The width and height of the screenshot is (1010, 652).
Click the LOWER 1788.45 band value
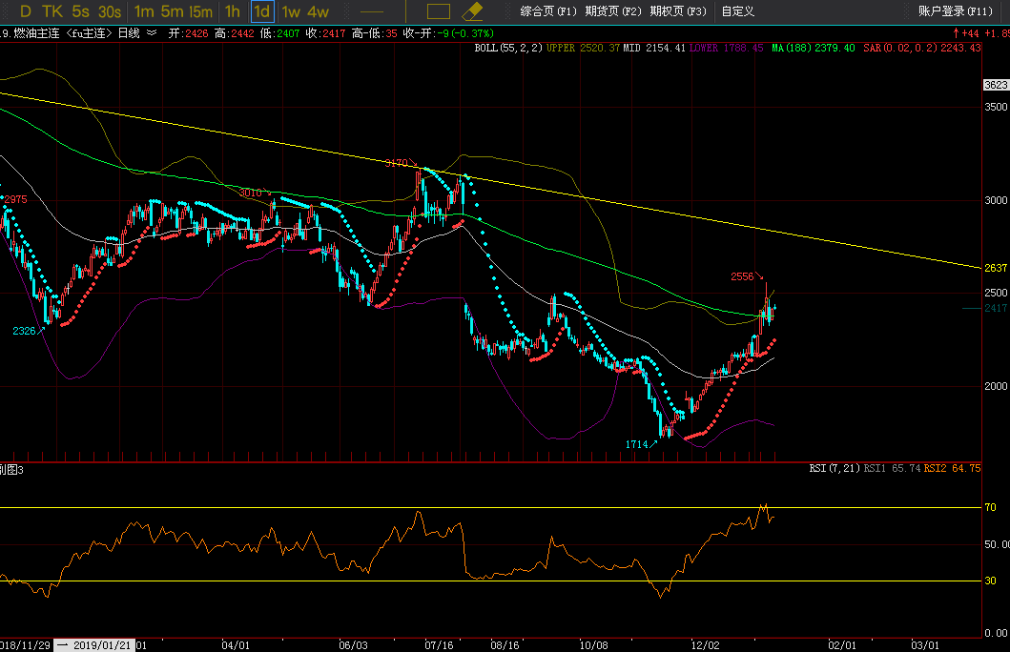(x=726, y=48)
